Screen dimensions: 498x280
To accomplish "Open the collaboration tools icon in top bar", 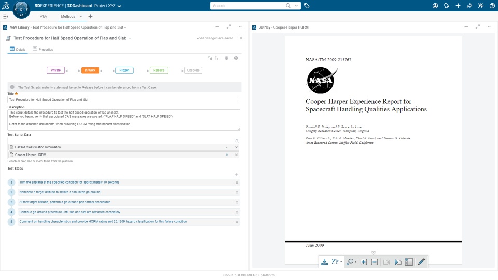I will point(480,5).
